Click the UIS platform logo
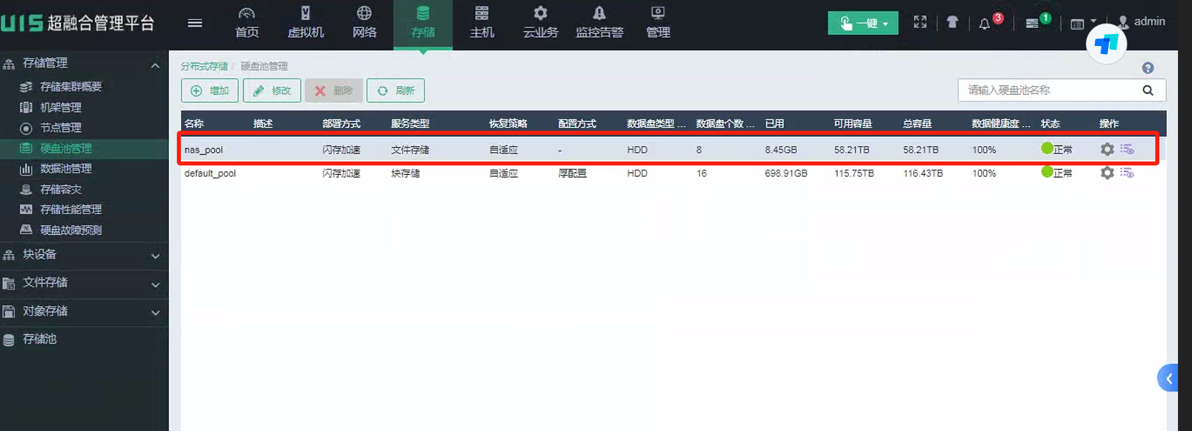1192x431 pixels. pos(77,23)
